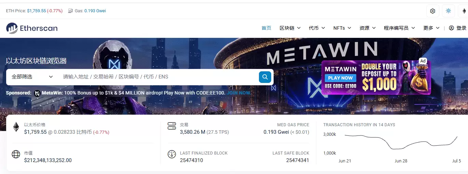Open the site settings gear icon
Image resolution: width=468 pixels, height=174 pixels.
[x=432, y=11]
